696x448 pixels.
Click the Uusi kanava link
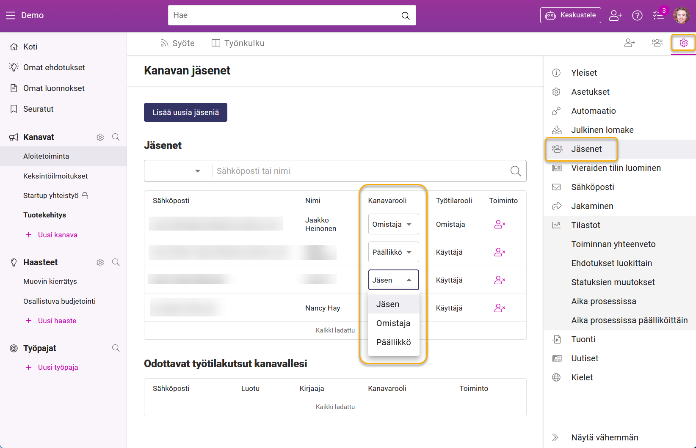[x=57, y=235]
